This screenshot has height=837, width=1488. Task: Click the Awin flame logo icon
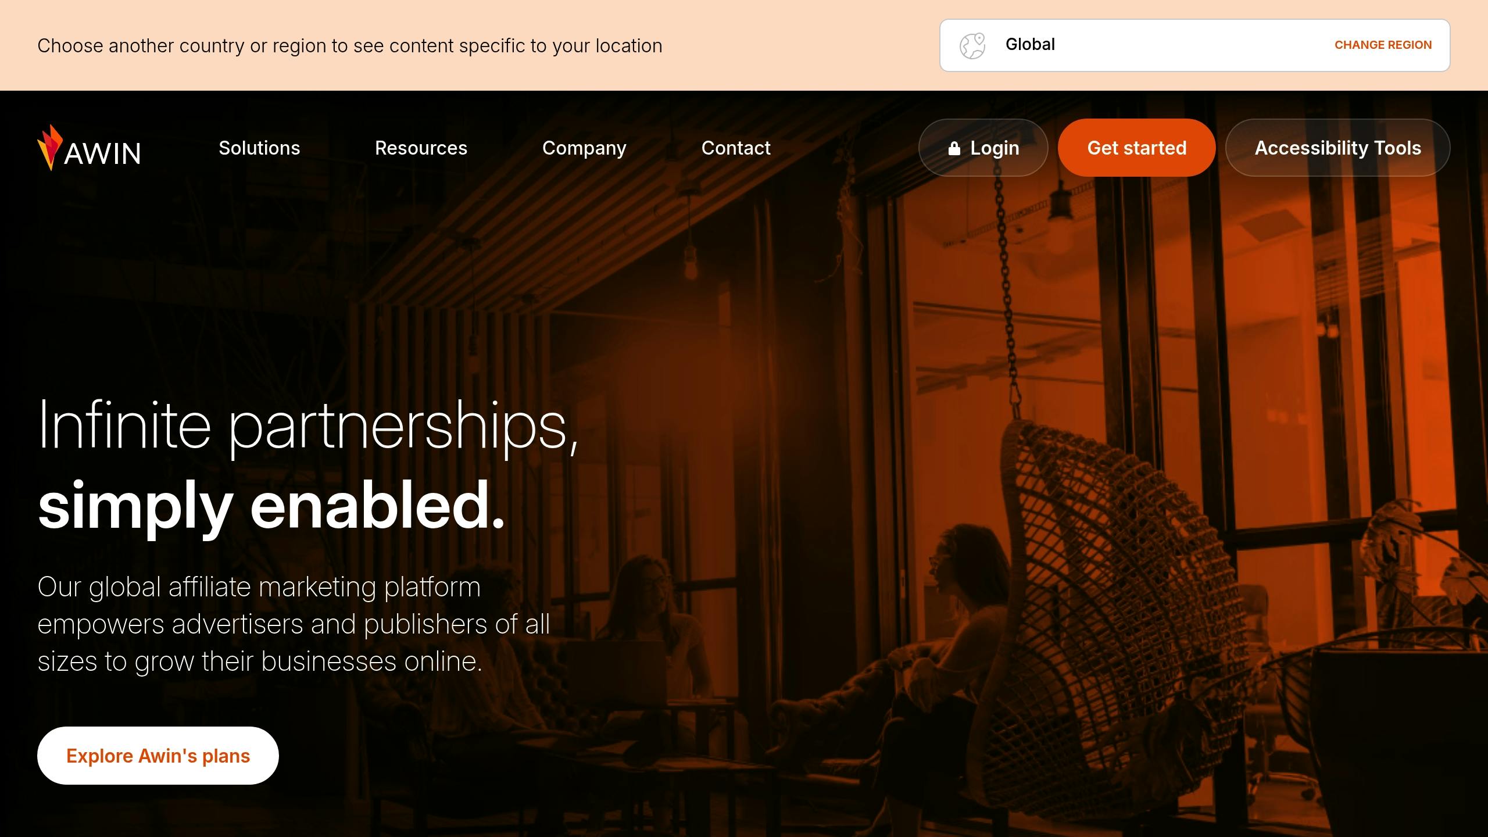[x=50, y=148]
